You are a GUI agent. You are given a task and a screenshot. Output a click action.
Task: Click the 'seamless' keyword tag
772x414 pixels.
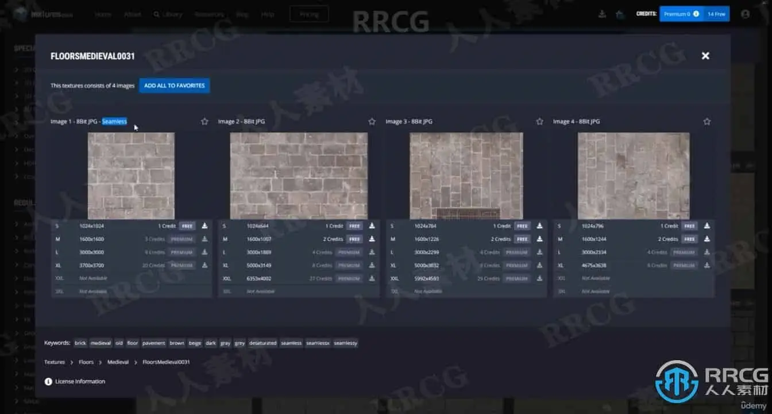(x=291, y=343)
